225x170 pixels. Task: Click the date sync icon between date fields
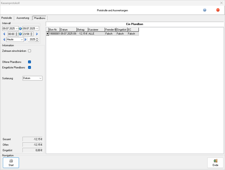click(x=21, y=28)
